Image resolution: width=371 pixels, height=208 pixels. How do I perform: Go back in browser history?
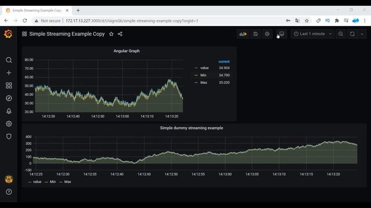point(6,21)
